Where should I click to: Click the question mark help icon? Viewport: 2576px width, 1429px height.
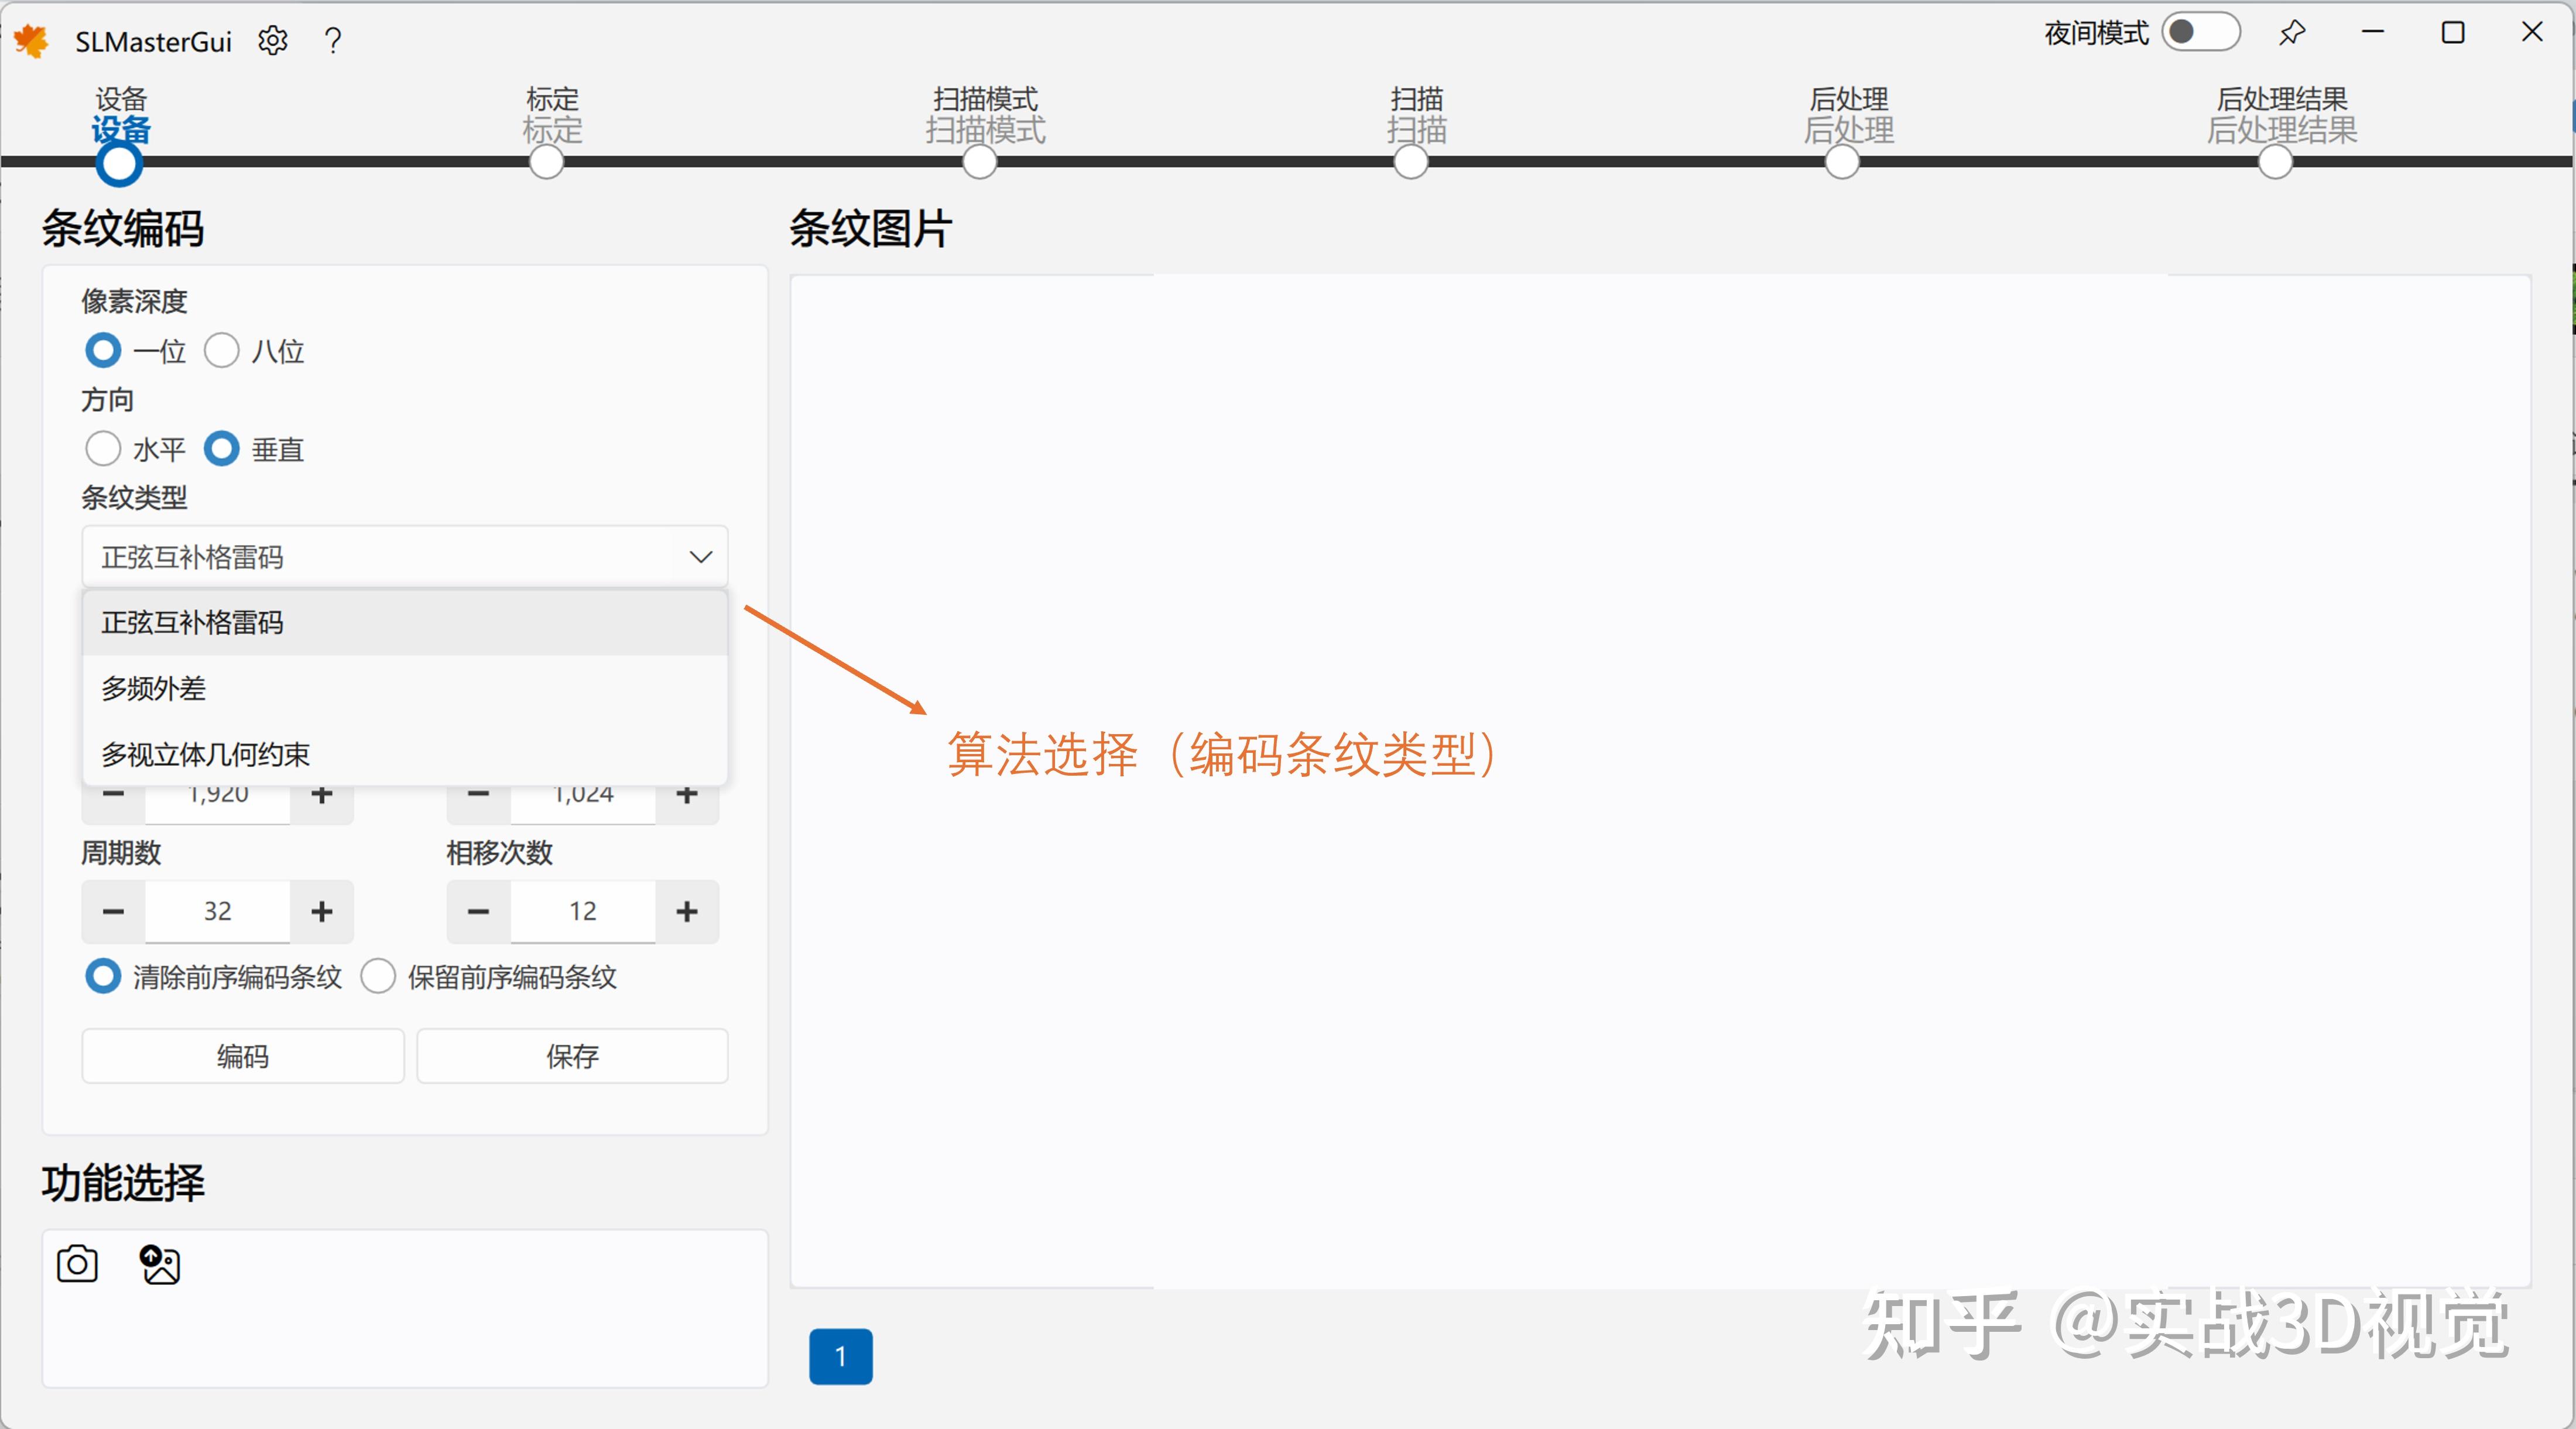click(333, 40)
